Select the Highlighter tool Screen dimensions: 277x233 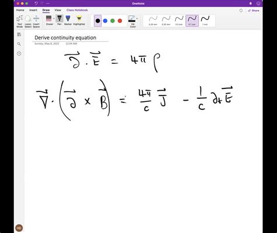point(79,20)
